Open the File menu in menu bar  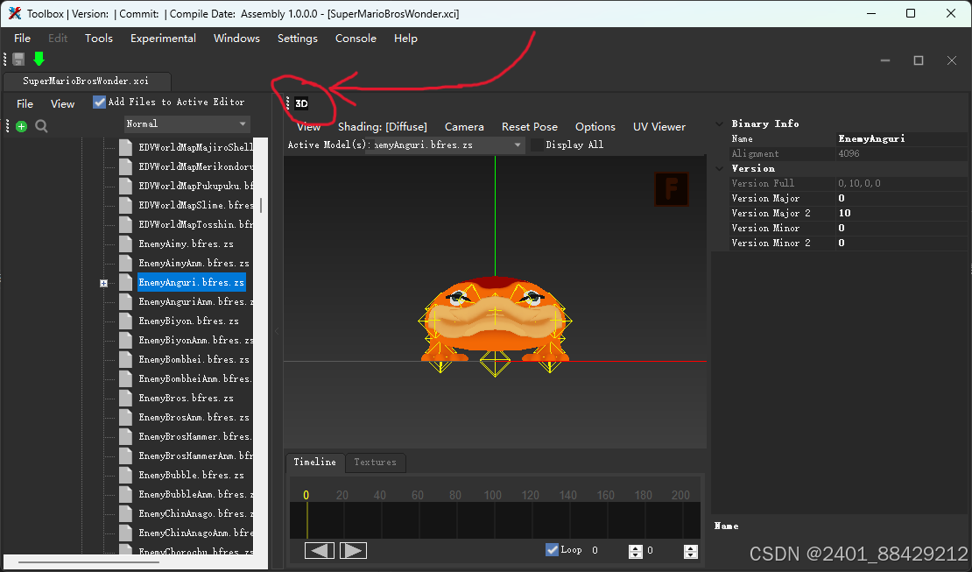(x=22, y=39)
